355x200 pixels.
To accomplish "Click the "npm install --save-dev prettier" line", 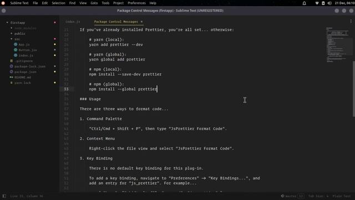I will [125, 74].
